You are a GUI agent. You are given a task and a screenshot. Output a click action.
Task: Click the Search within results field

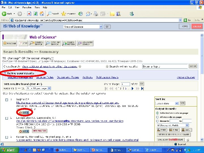click(165, 66)
